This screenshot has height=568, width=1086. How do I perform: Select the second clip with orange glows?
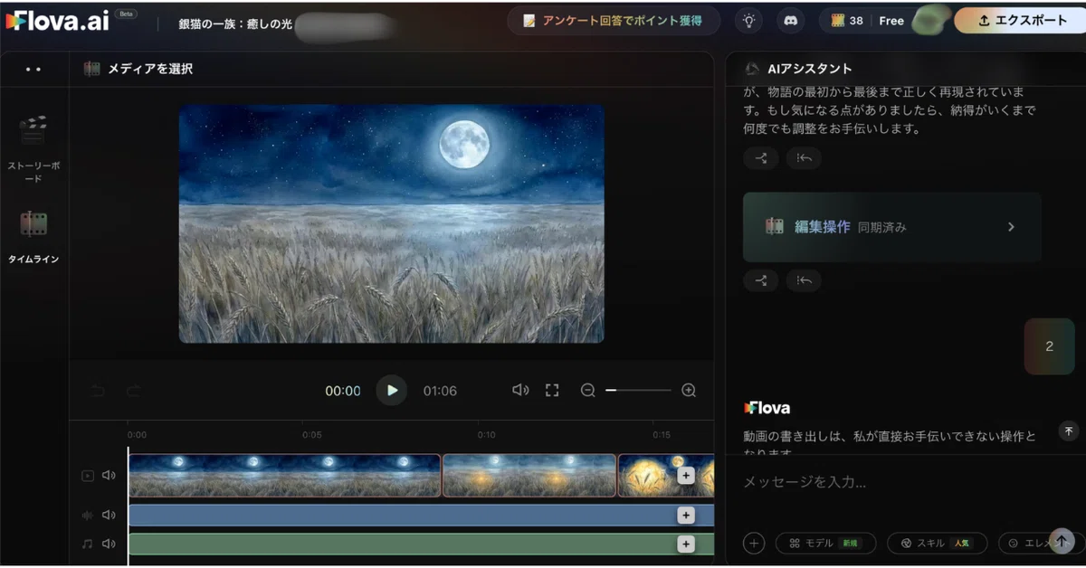529,476
